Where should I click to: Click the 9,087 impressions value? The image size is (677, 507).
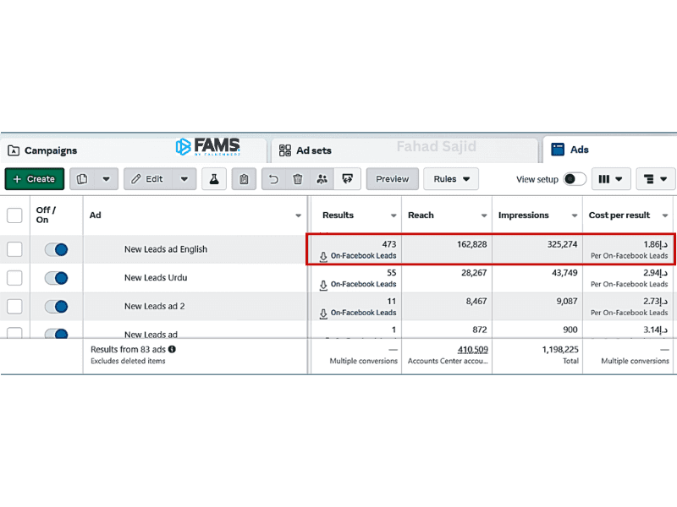[x=567, y=302]
